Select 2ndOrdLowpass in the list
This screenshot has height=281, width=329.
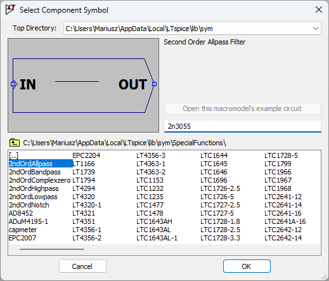[33, 197]
